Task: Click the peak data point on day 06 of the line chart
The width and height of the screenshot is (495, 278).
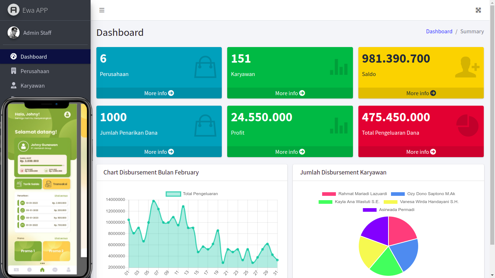Action: point(153,201)
